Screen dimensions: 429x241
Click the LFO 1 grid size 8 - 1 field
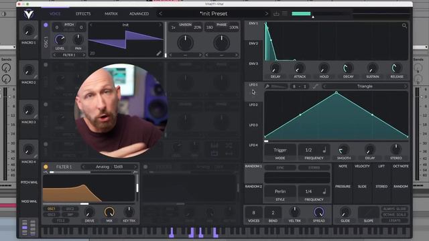(300, 86)
